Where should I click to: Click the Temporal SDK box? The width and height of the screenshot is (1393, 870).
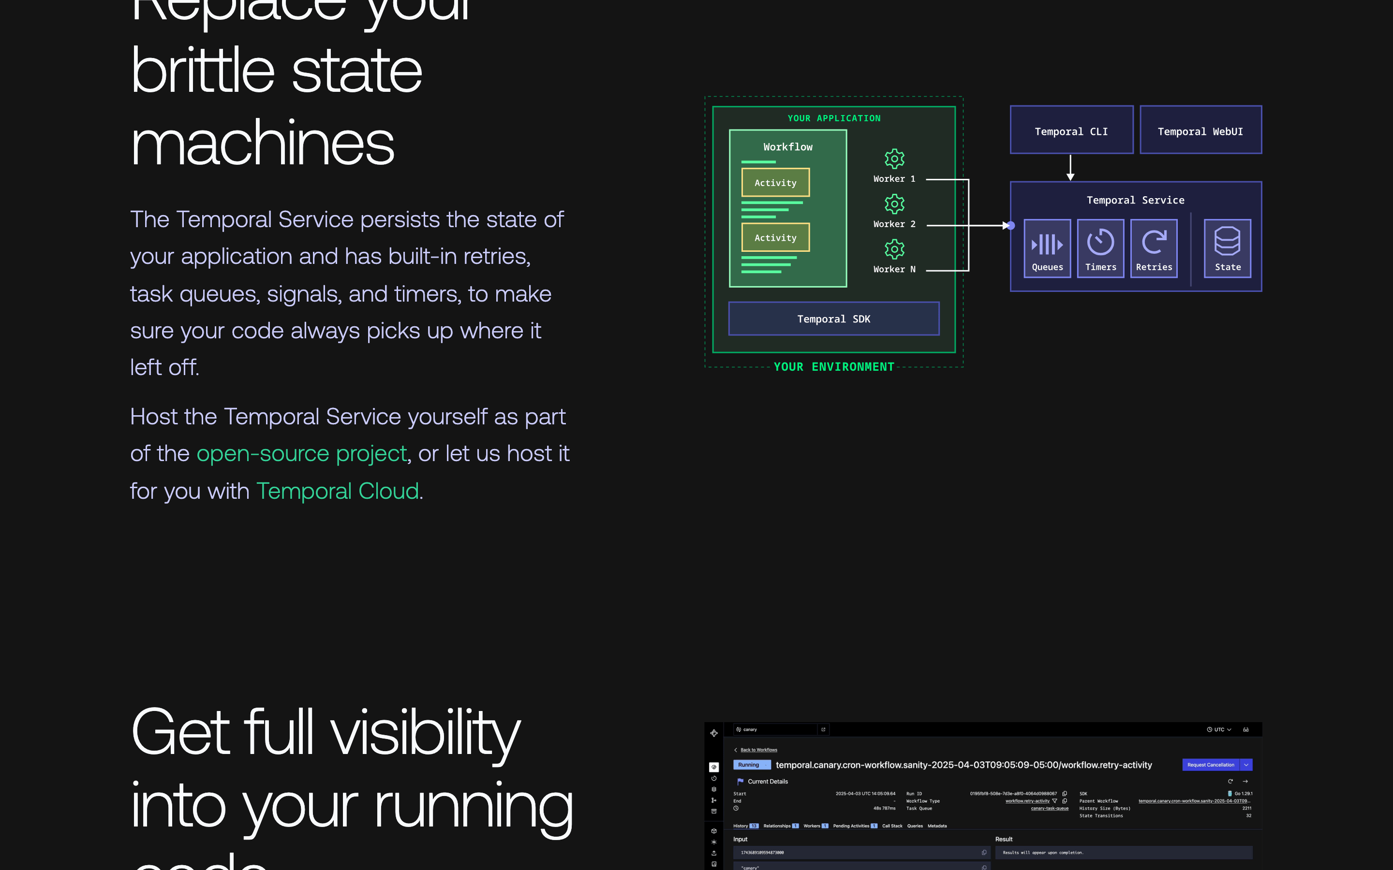tap(833, 319)
